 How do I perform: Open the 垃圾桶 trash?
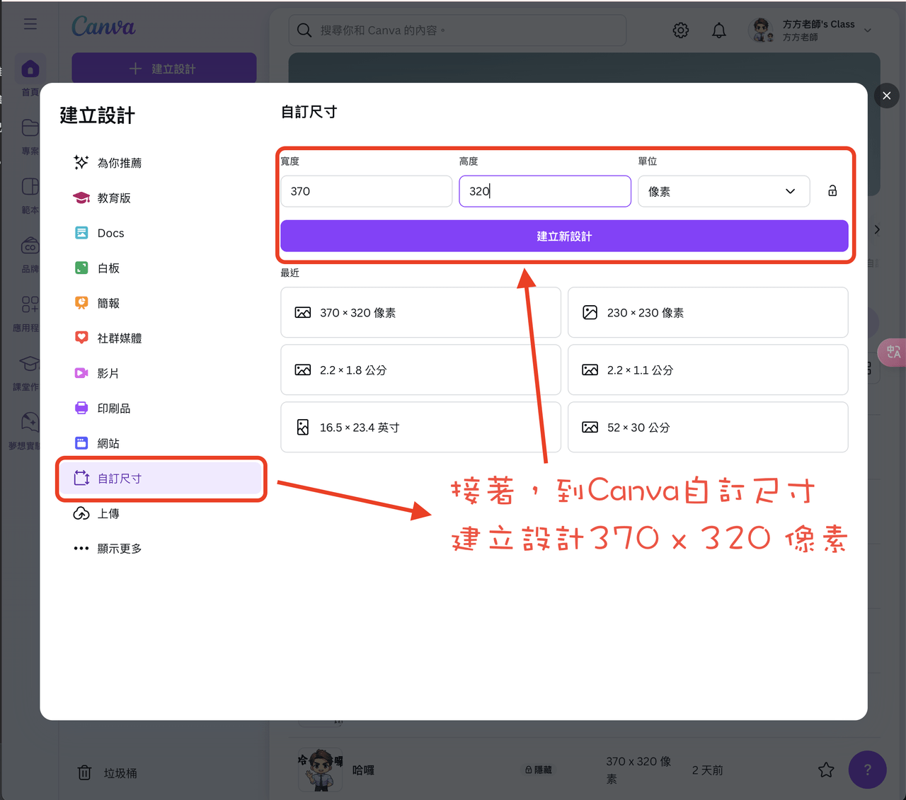pyautogui.click(x=108, y=773)
